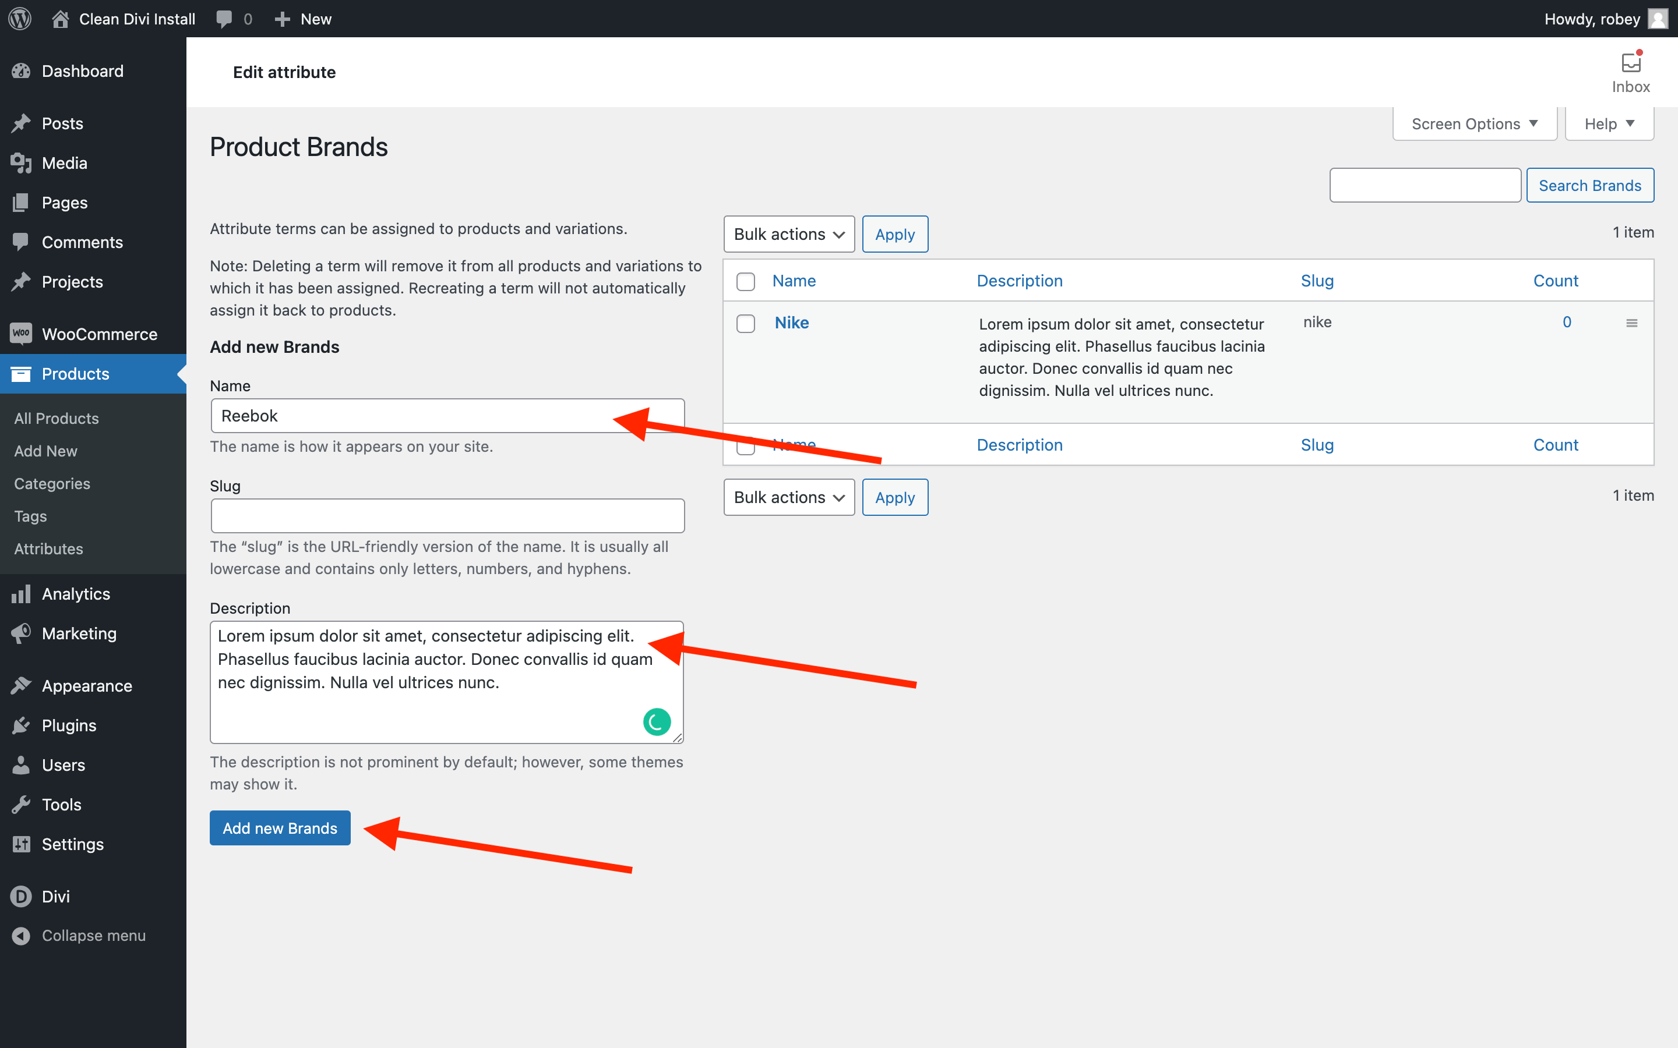
Task: Check the select-all checkbox in table header
Action: click(x=745, y=281)
